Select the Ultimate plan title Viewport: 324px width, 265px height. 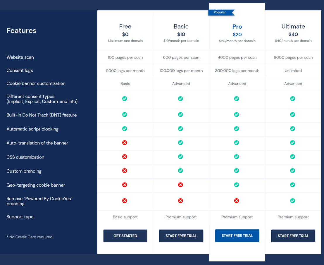293,26
